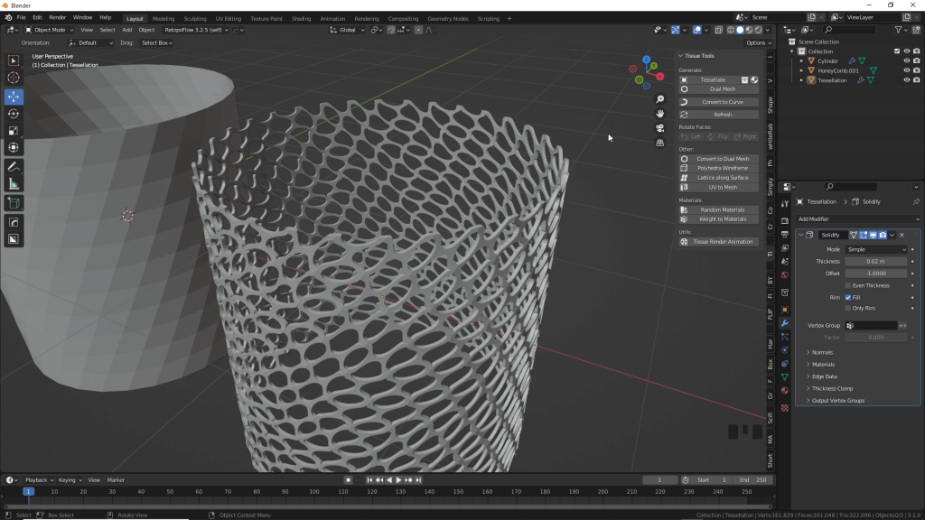This screenshot has width=925, height=520.
Task: Open the Add Modifier dropdown
Action: (856, 219)
